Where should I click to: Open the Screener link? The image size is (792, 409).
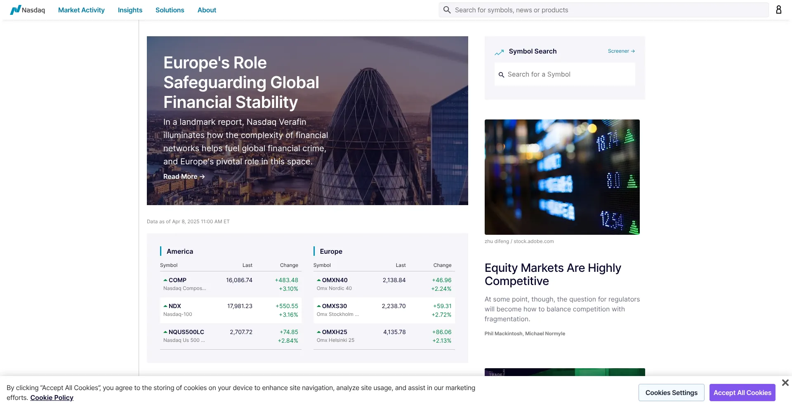click(x=621, y=51)
